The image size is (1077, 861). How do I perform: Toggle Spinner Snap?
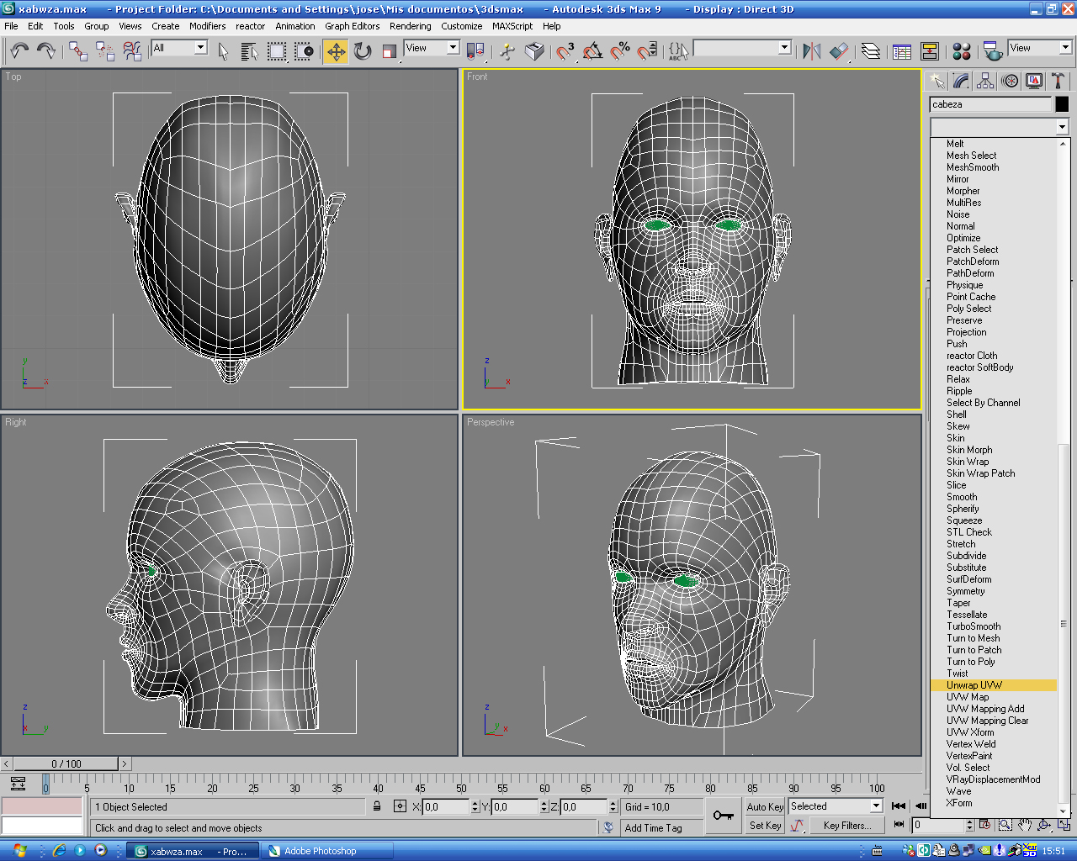646,51
